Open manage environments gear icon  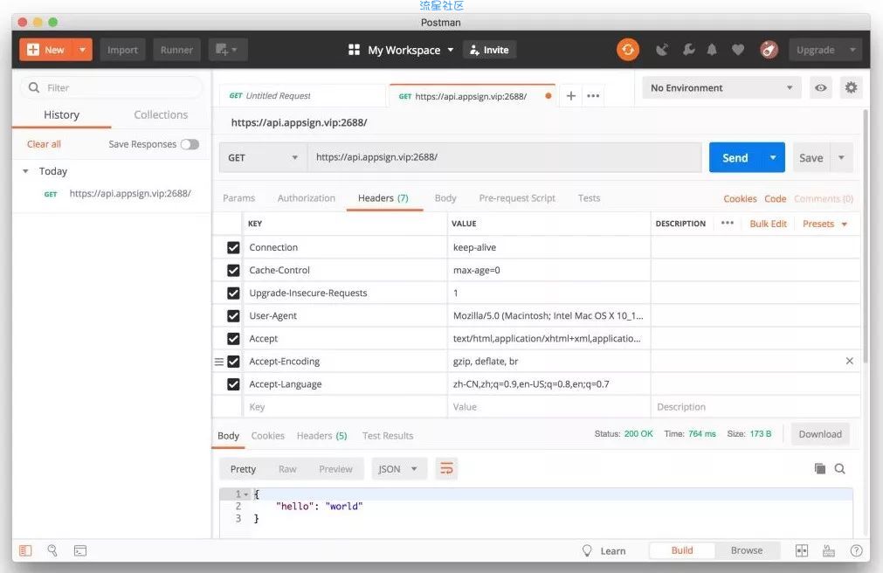(x=851, y=88)
